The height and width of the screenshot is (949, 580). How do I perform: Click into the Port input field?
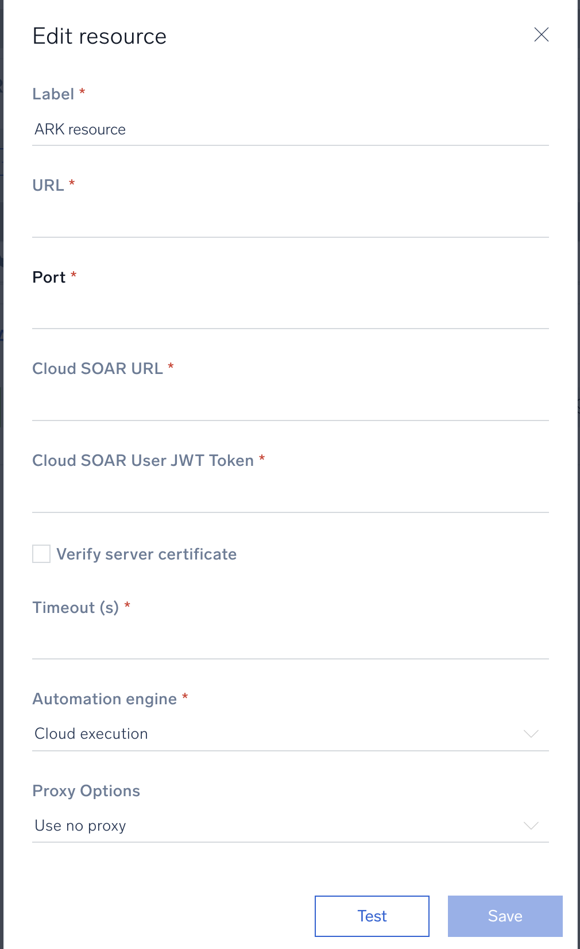coord(290,313)
